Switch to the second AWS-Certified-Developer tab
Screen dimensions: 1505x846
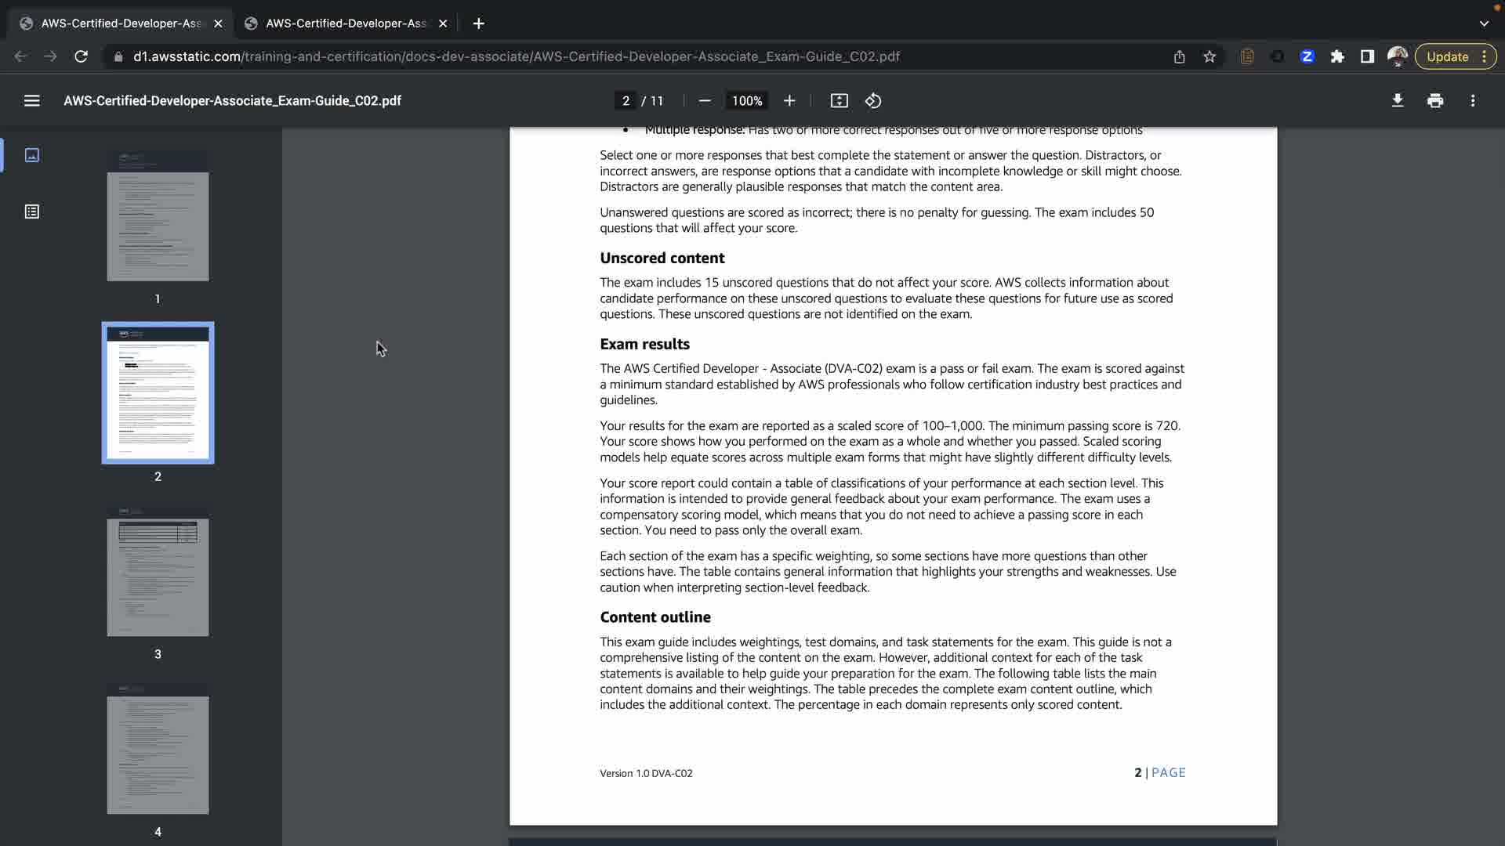(346, 23)
